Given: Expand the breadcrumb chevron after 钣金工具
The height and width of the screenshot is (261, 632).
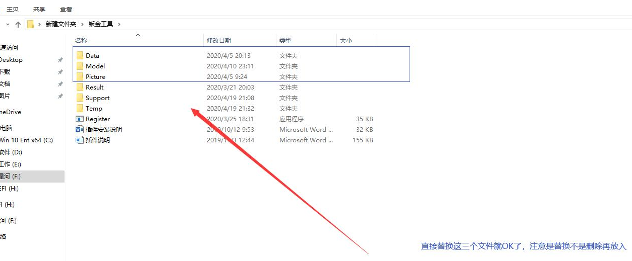Looking at the screenshot, I should click(x=119, y=24).
